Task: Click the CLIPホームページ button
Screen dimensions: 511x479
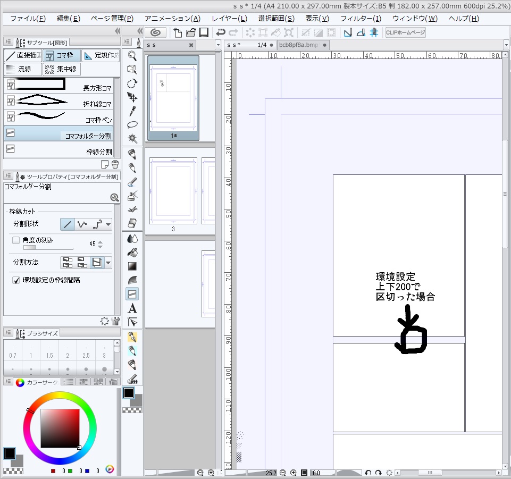Action: pyautogui.click(x=405, y=33)
